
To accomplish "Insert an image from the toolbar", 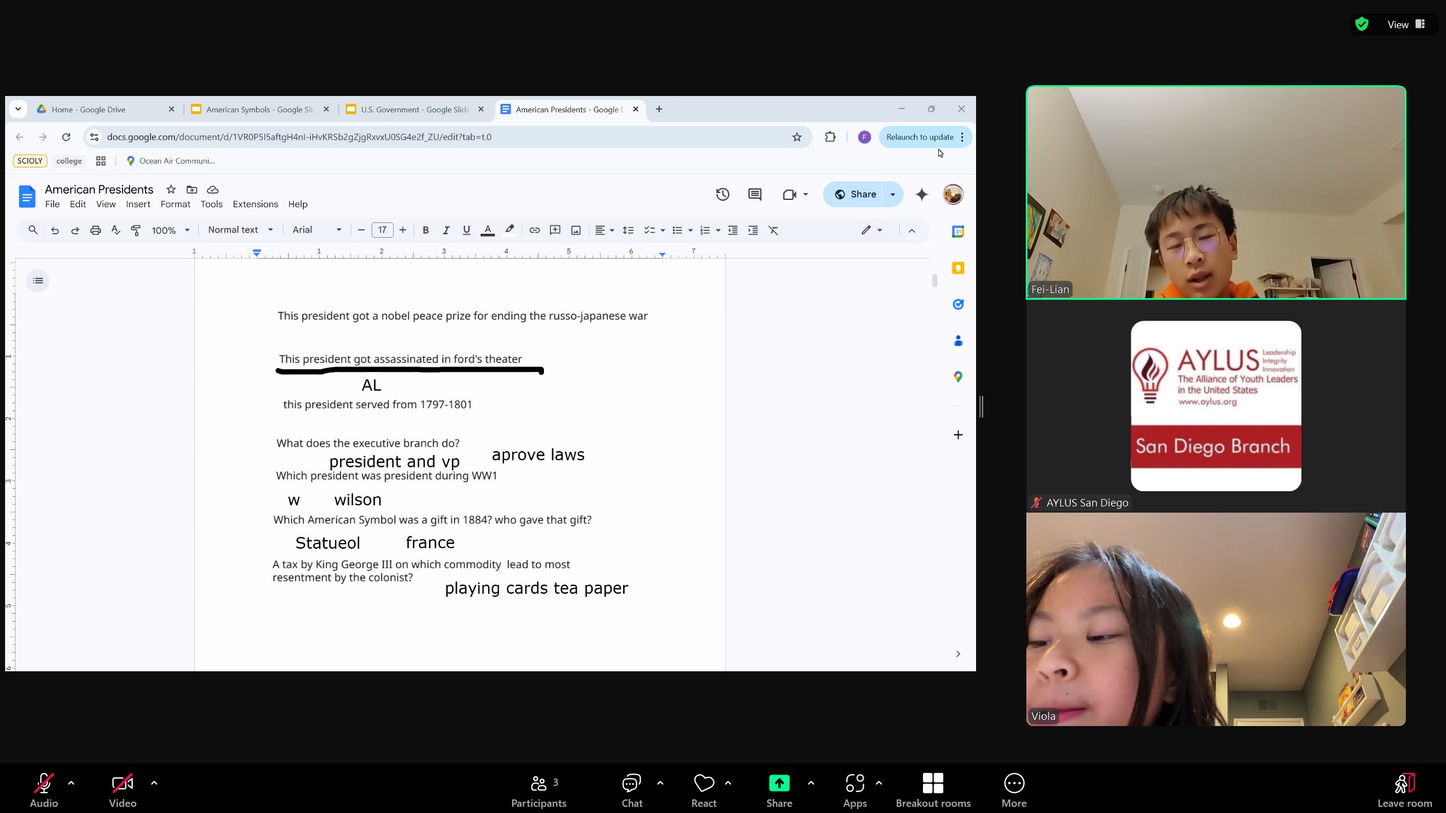I will point(576,230).
